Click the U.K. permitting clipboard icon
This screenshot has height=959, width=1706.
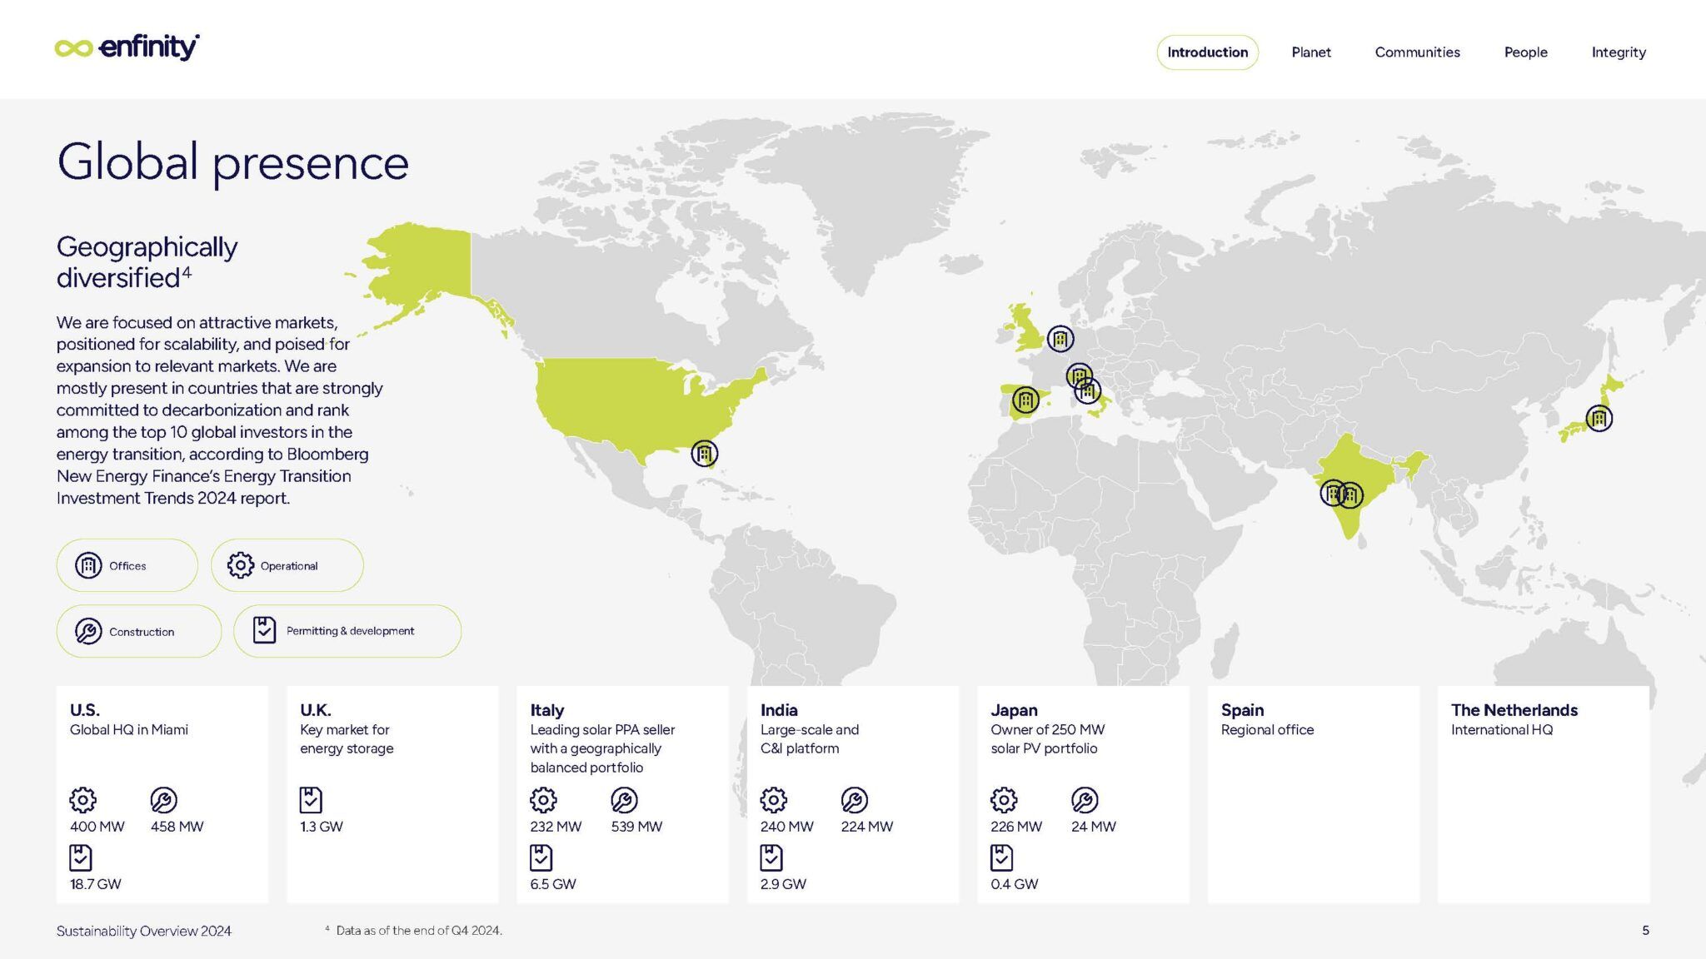(311, 800)
